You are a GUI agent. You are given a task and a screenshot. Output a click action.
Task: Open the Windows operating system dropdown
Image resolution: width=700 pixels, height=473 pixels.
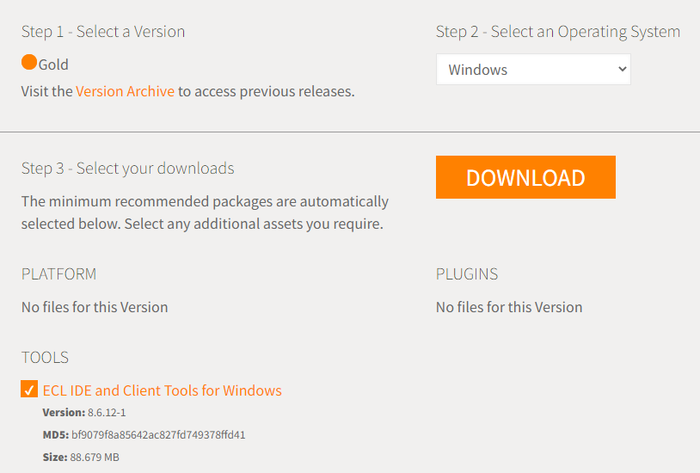[x=532, y=70]
